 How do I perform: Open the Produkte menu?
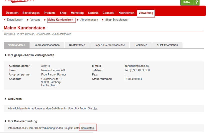(49, 13)
